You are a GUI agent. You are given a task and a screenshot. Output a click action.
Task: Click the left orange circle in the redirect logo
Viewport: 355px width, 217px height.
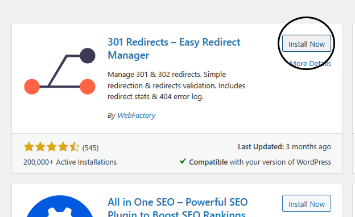coord(32,87)
